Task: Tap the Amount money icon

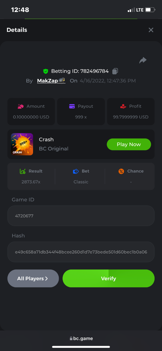Action: click(21, 106)
